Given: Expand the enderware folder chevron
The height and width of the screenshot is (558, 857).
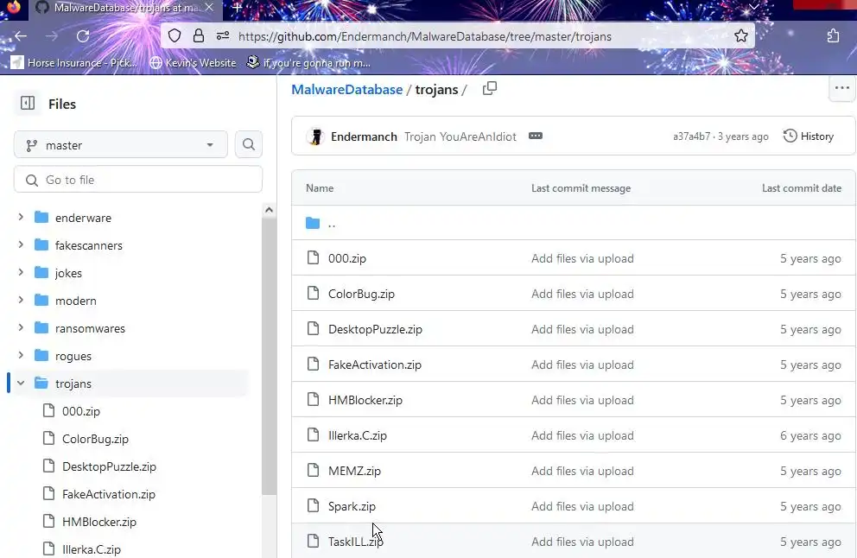Looking at the screenshot, I should coord(21,217).
